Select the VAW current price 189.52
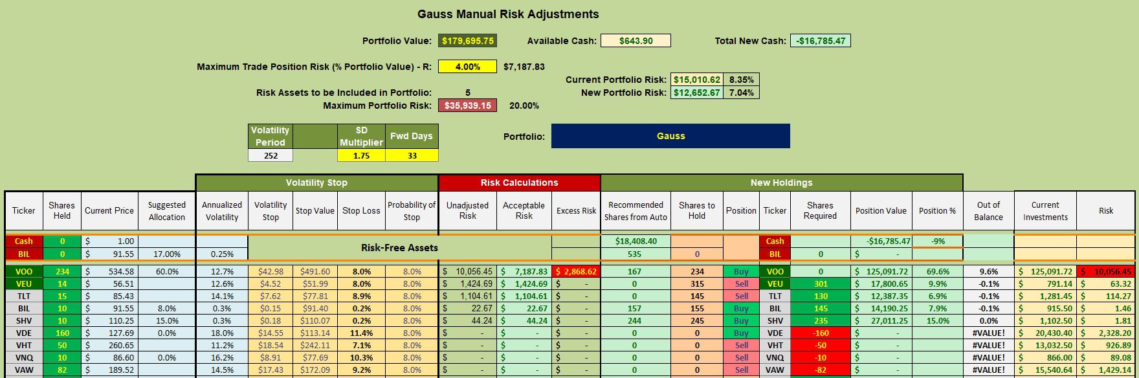The height and width of the screenshot is (378, 1139). 110,370
